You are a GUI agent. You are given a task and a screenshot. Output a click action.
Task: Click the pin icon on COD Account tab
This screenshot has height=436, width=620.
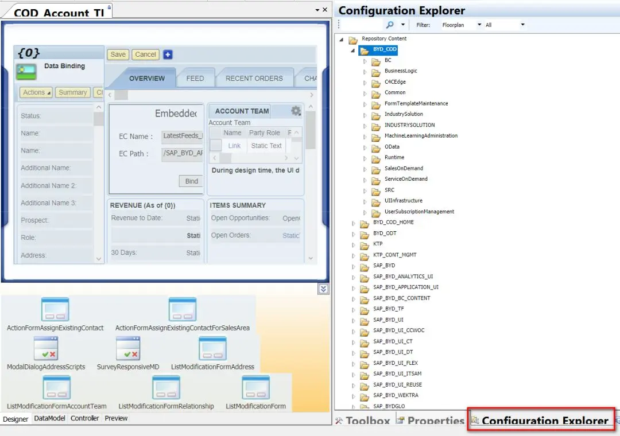[109, 7]
